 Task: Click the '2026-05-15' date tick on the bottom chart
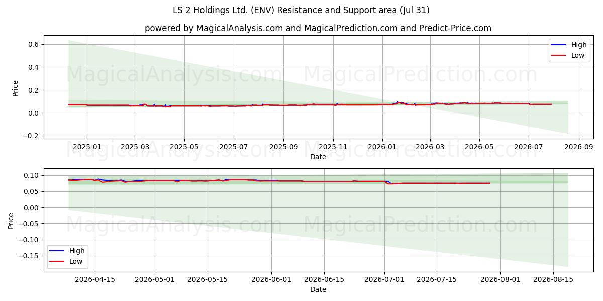tap(208, 280)
